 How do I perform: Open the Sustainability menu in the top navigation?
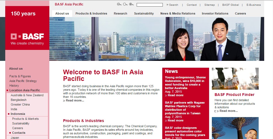(x=144, y=13)
